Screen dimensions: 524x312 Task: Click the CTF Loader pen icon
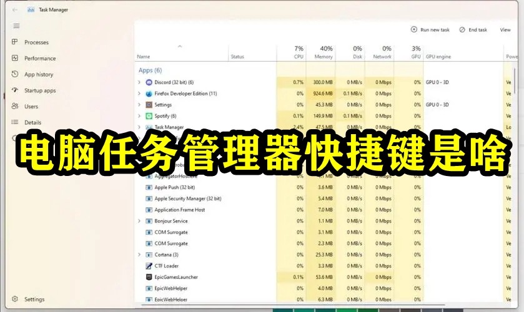click(149, 266)
